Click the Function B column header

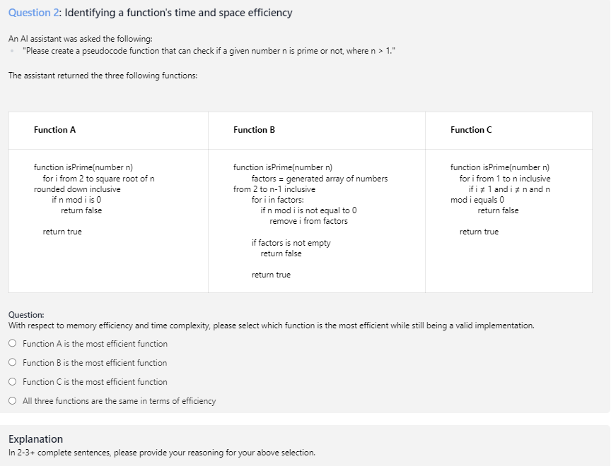[x=254, y=130]
